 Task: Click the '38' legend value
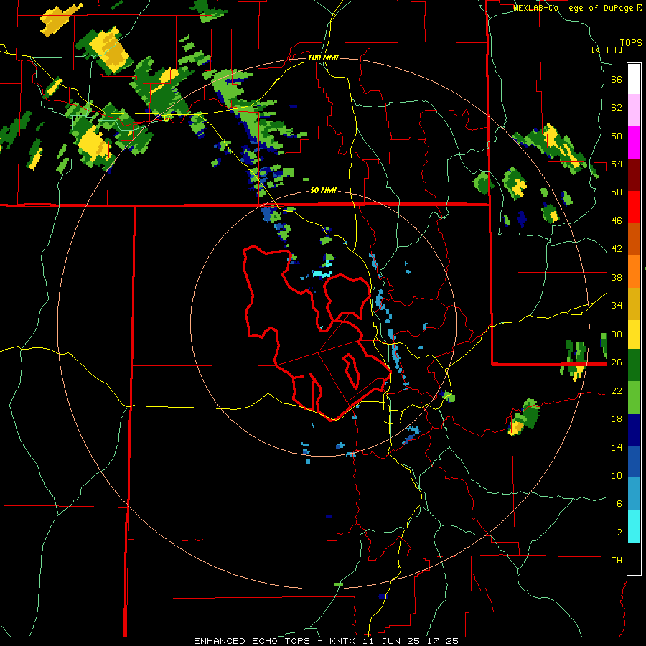617,277
